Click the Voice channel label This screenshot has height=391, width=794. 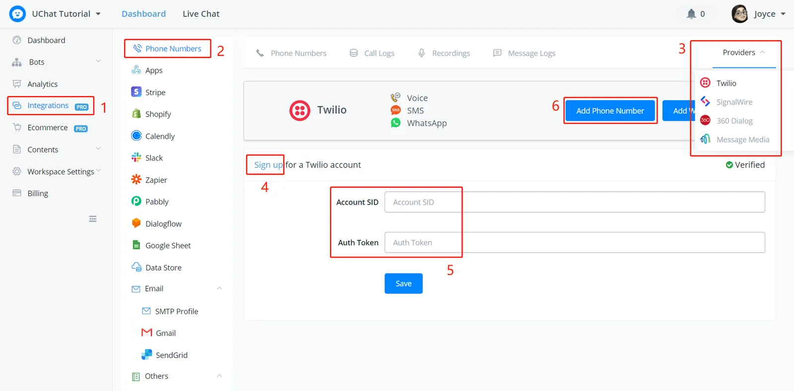point(417,98)
